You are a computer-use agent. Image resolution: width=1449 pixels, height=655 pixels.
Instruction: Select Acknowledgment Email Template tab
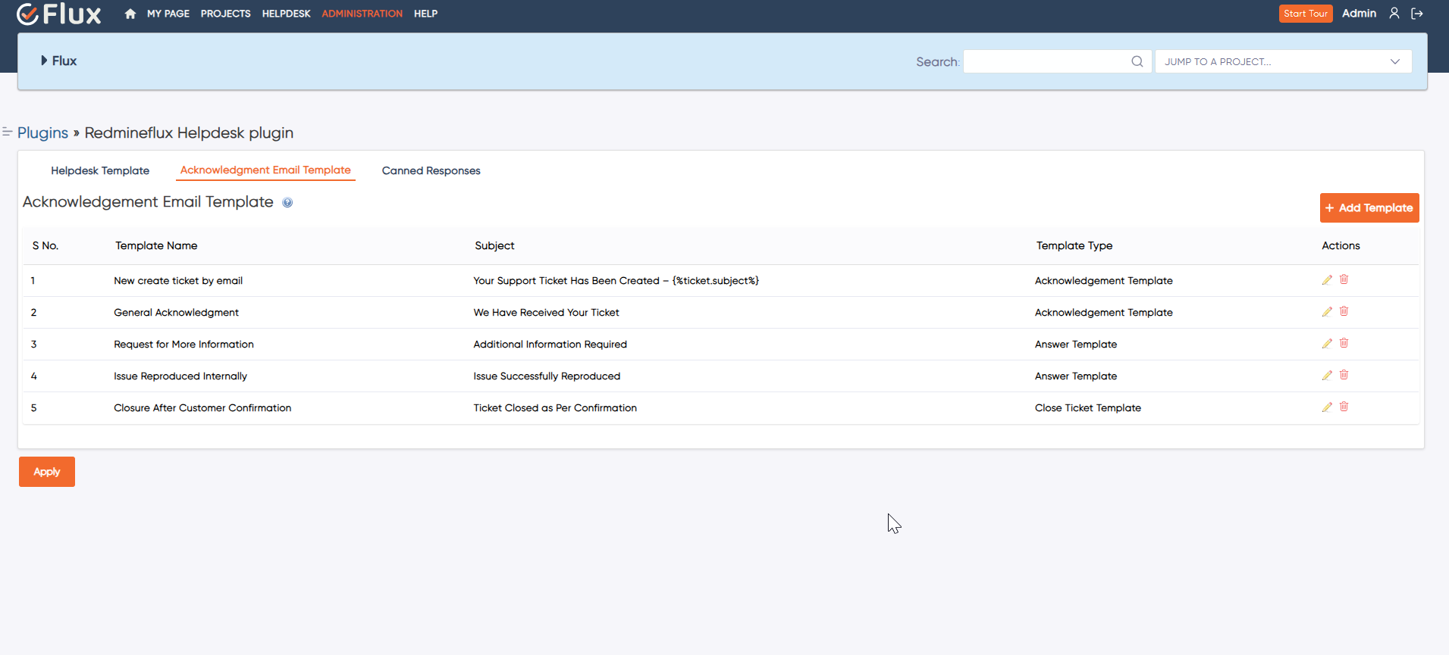[x=265, y=170]
